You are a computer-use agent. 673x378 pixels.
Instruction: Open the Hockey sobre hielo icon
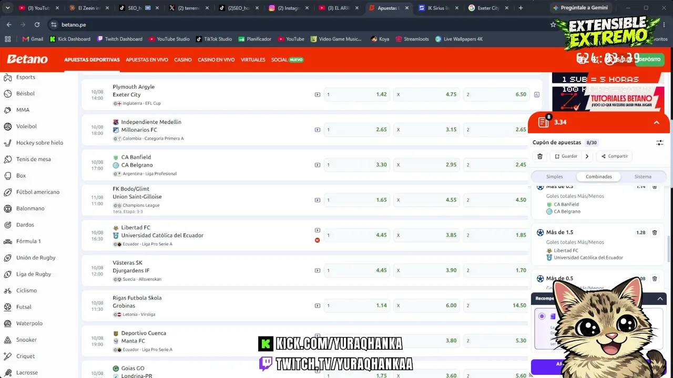click(7, 143)
